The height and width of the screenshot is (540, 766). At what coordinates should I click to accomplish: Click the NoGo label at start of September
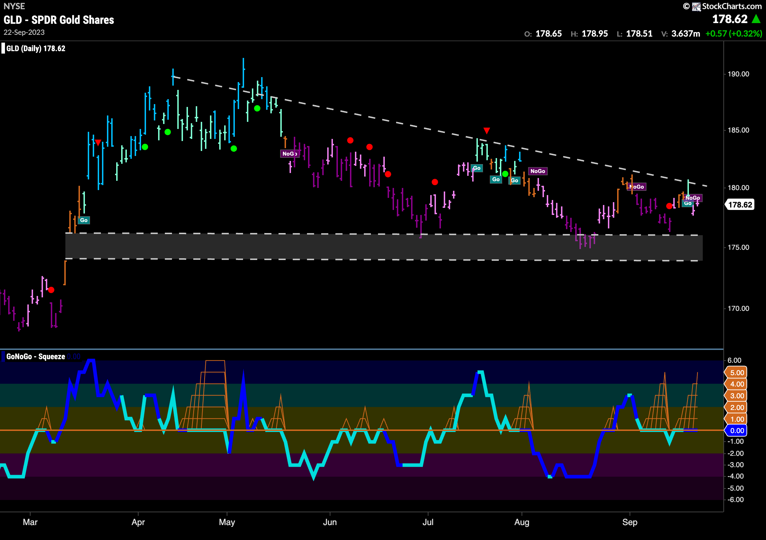click(637, 187)
